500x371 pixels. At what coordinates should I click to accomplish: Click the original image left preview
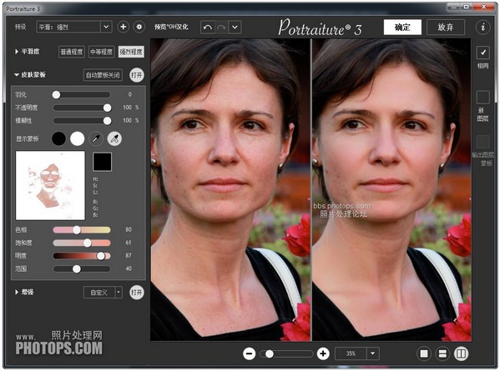[230, 190]
